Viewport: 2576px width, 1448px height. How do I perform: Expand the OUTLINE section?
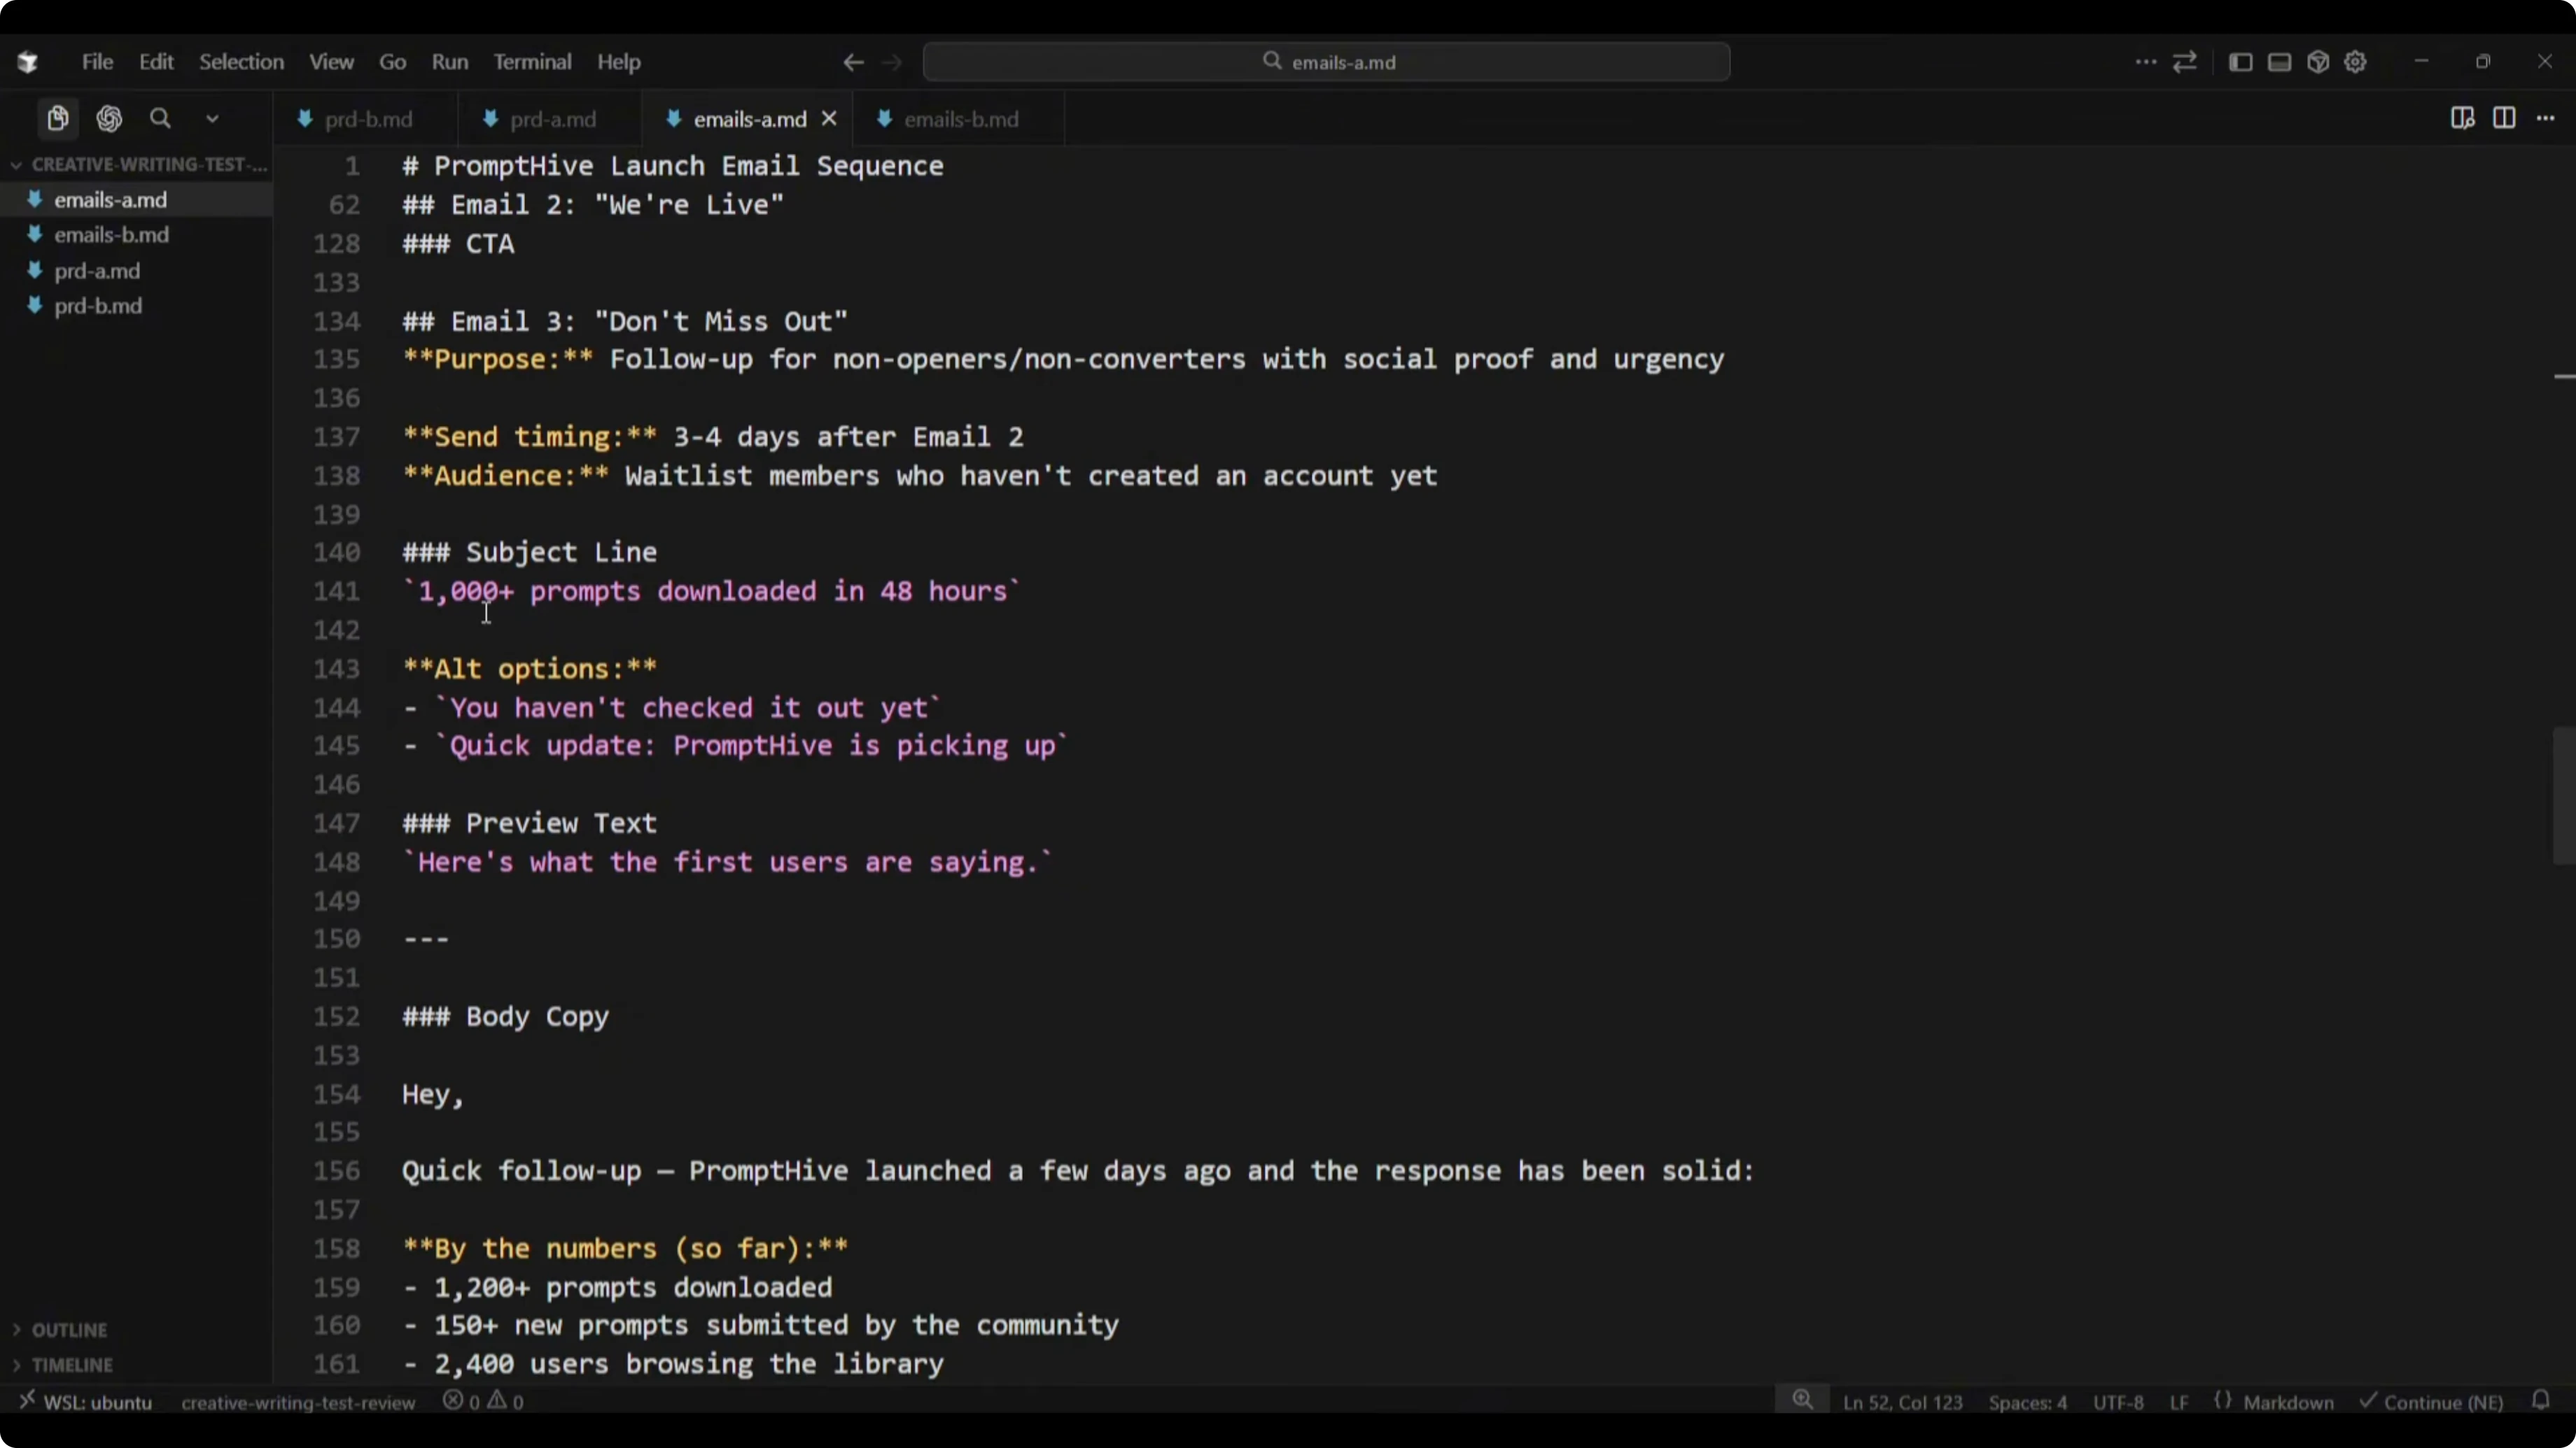(68, 1330)
